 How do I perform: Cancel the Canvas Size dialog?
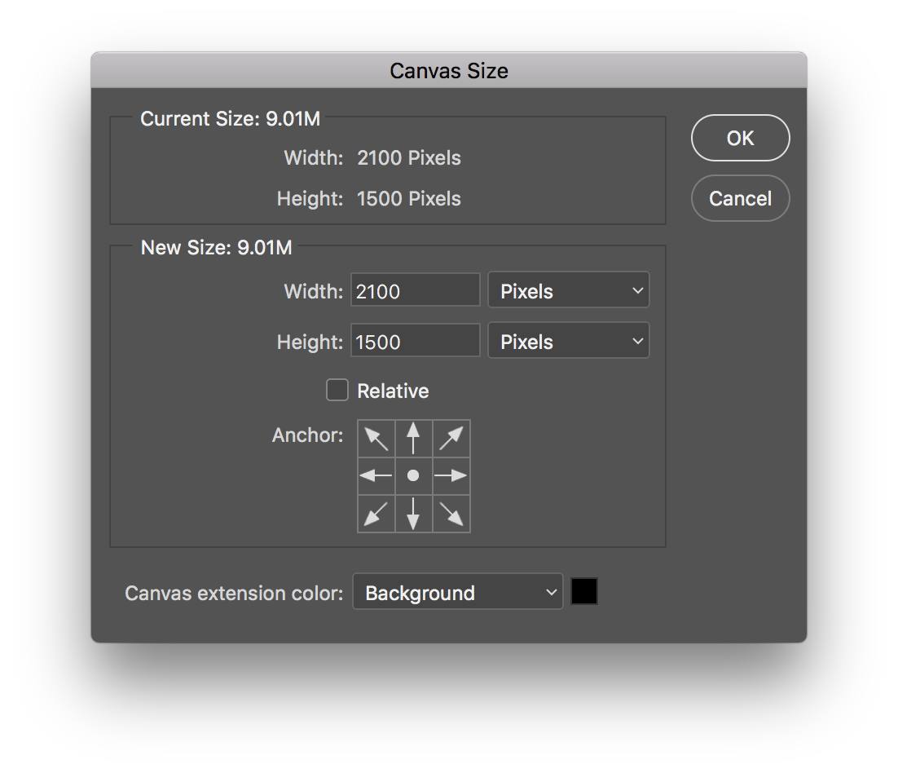(x=740, y=198)
